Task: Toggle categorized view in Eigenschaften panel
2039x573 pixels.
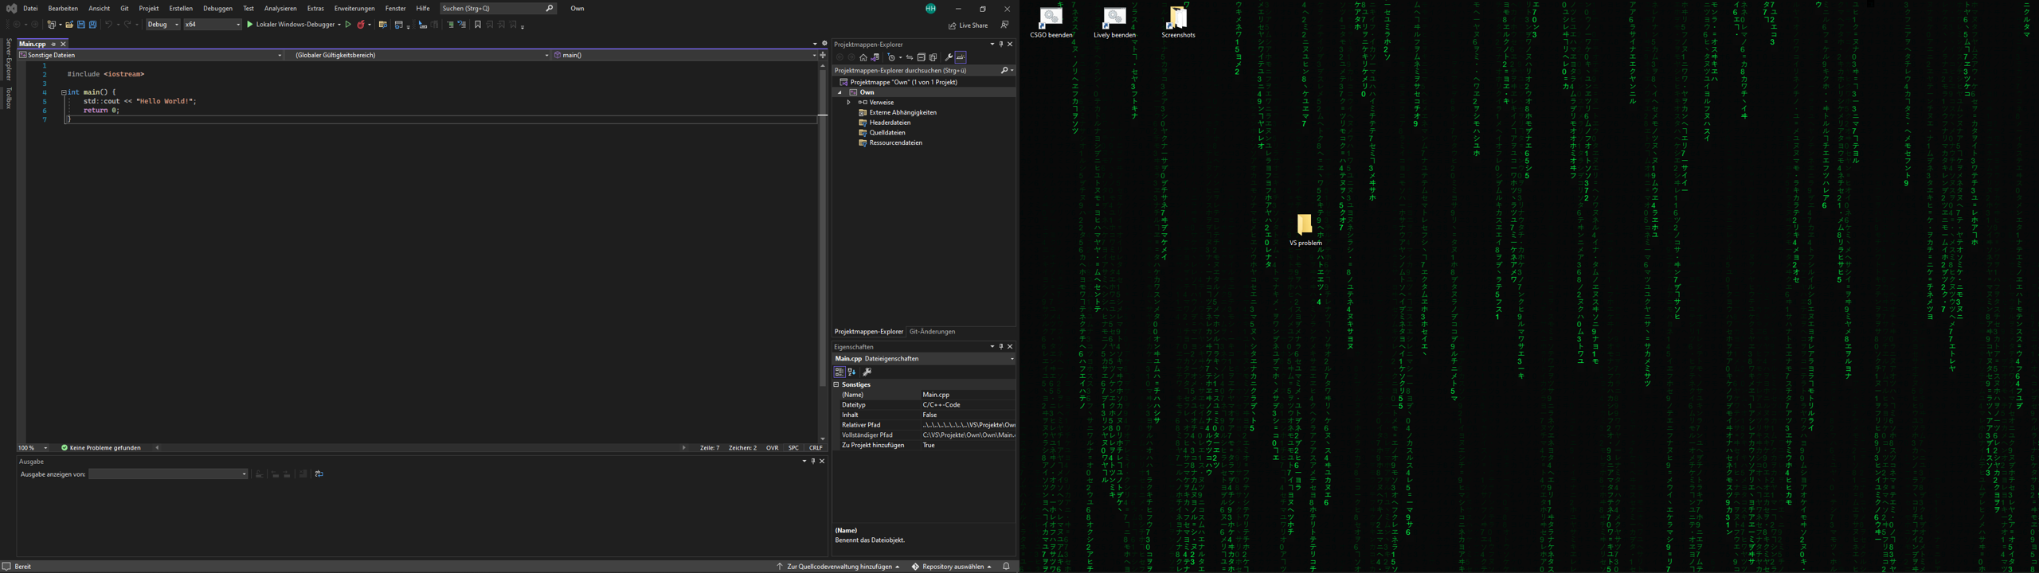Action: pyautogui.click(x=839, y=372)
